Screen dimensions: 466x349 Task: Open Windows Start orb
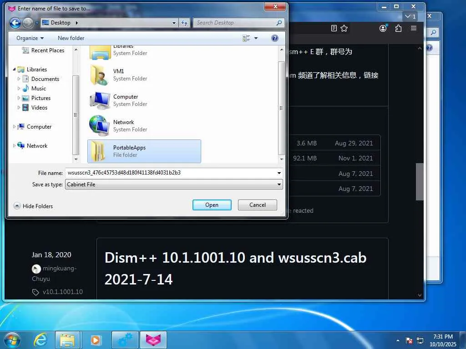coord(12,340)
